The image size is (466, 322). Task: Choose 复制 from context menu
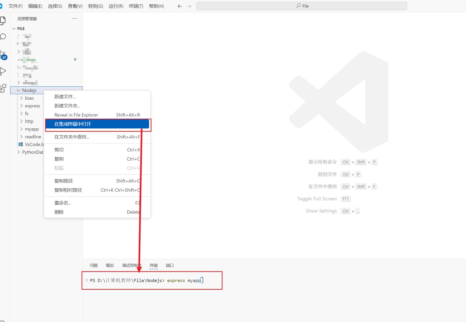point(97,159)
